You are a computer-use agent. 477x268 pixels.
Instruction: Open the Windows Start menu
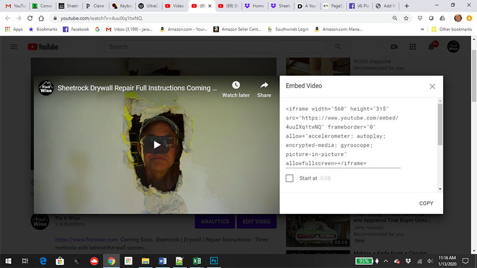coord(8,261)
